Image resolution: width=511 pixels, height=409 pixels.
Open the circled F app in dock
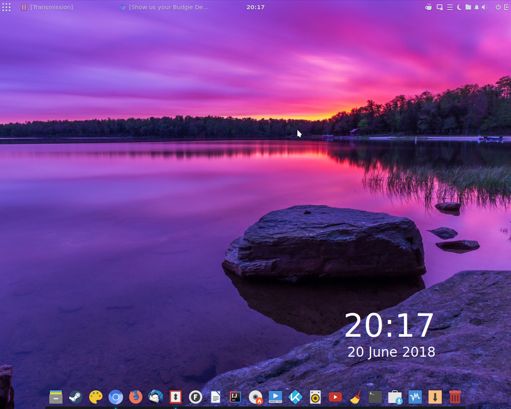196,397
